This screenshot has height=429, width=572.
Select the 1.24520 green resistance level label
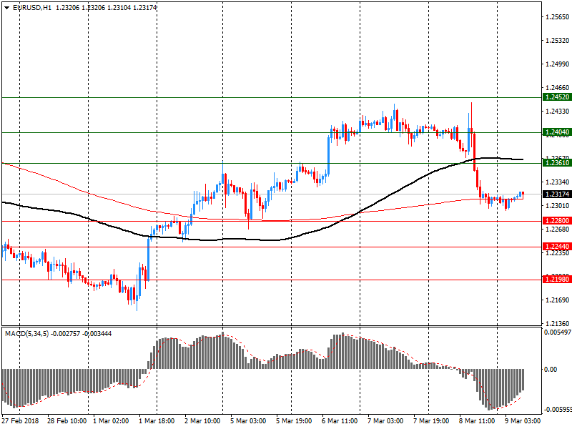click(557, 97)
